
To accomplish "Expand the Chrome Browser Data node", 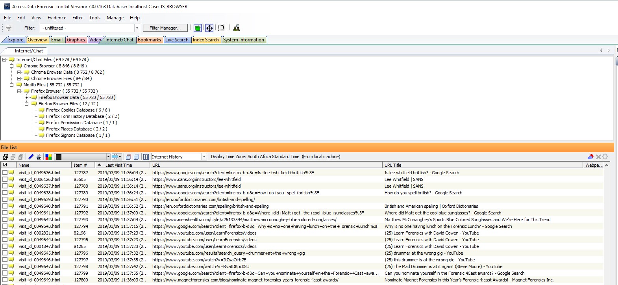I will click(x=19, y=72).
